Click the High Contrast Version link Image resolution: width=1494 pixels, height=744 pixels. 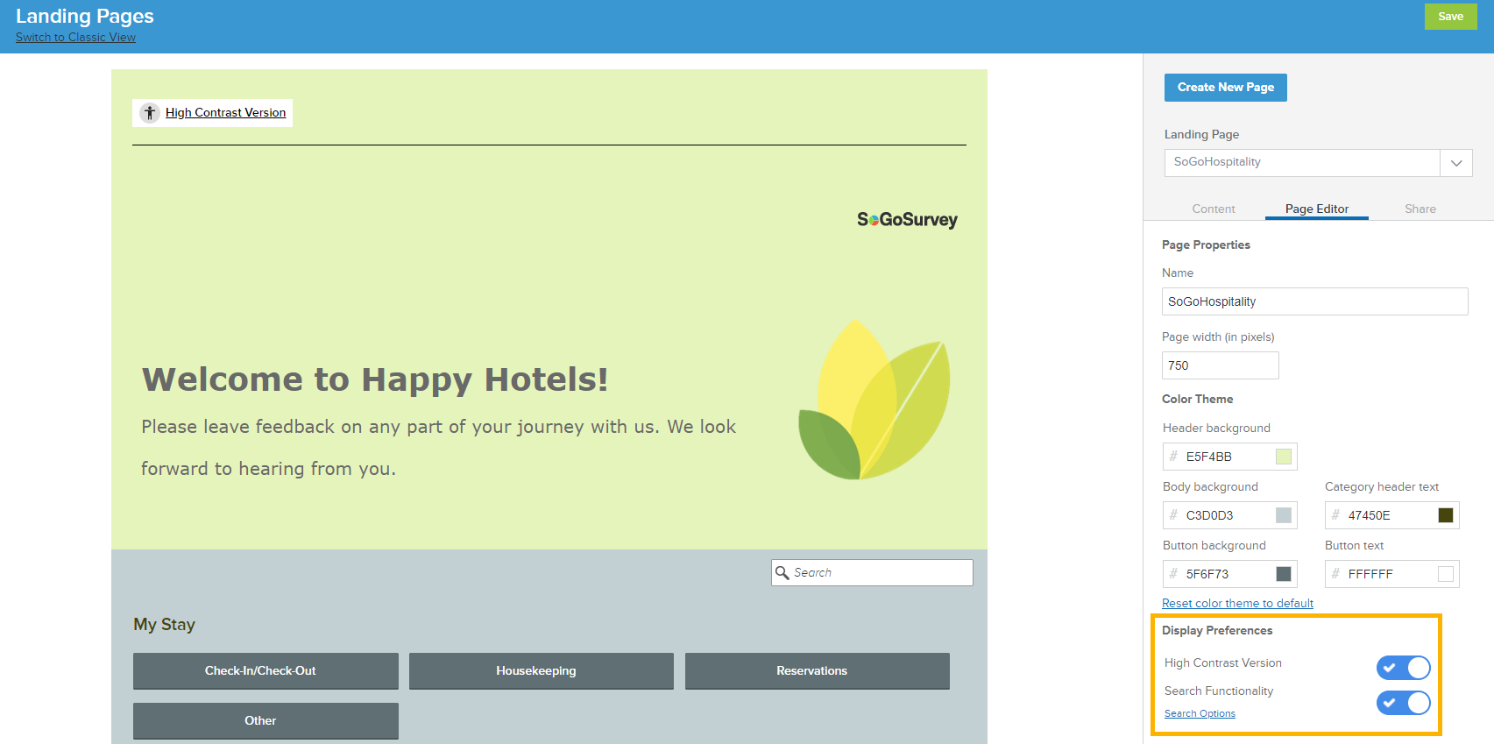225,112
